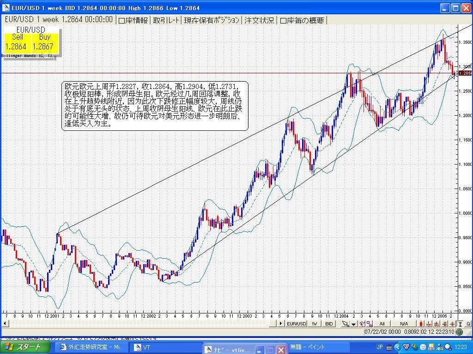The image size is (473, 354).
Task: Open the 1W timeframe selector
Action: (x=314, y=324)
